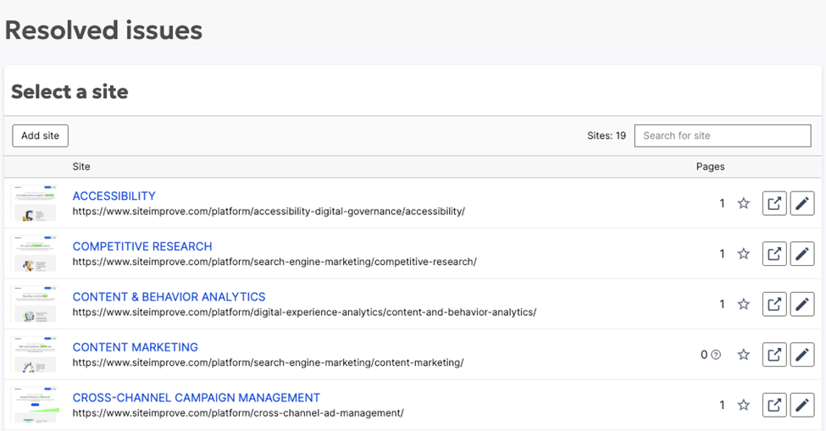Open Competitive Research site externally

(774, 253)
